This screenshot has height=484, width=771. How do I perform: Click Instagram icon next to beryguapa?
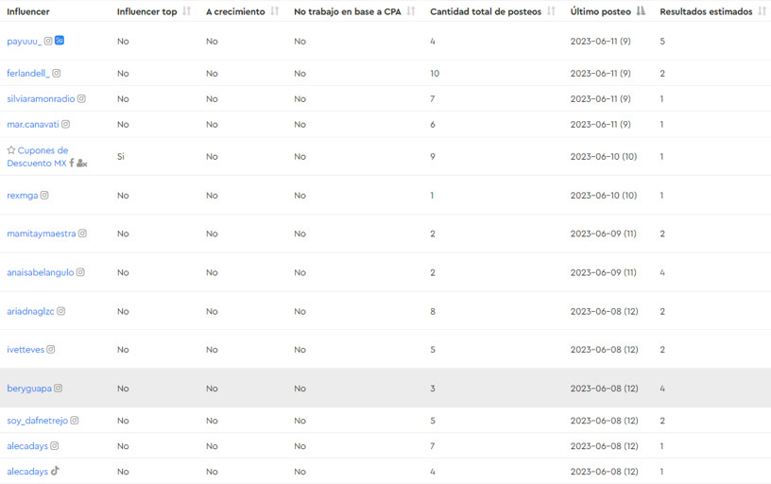[x=58, y=389]
